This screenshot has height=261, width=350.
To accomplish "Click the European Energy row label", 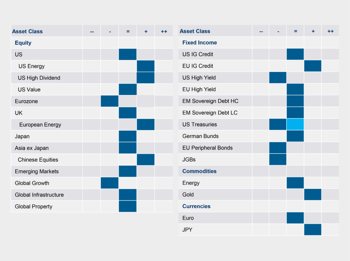I will tap(40, 125).
